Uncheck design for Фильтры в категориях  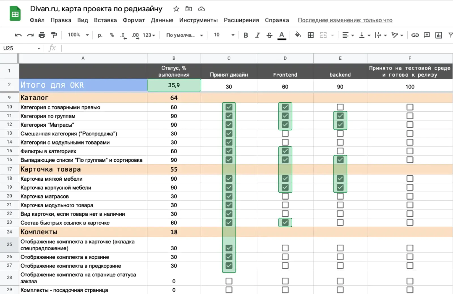coord(229,151)
